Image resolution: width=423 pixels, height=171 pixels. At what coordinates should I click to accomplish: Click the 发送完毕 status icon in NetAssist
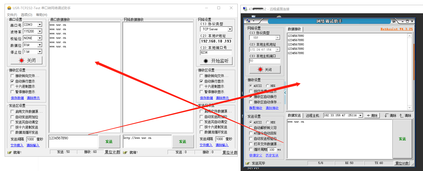pyautogui.click(x=248, y=163)
